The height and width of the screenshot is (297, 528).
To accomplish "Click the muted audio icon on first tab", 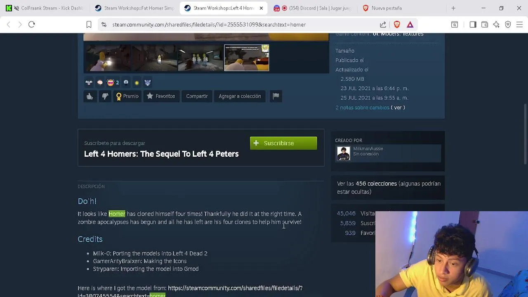I will pyautogui.click(x=16, y=8).
